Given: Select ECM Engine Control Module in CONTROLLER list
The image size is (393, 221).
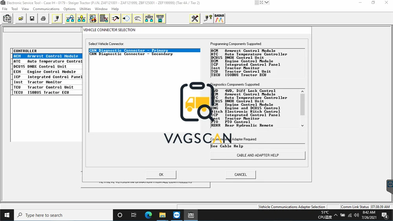Looking at the screenshot, I should coord(48,72).
